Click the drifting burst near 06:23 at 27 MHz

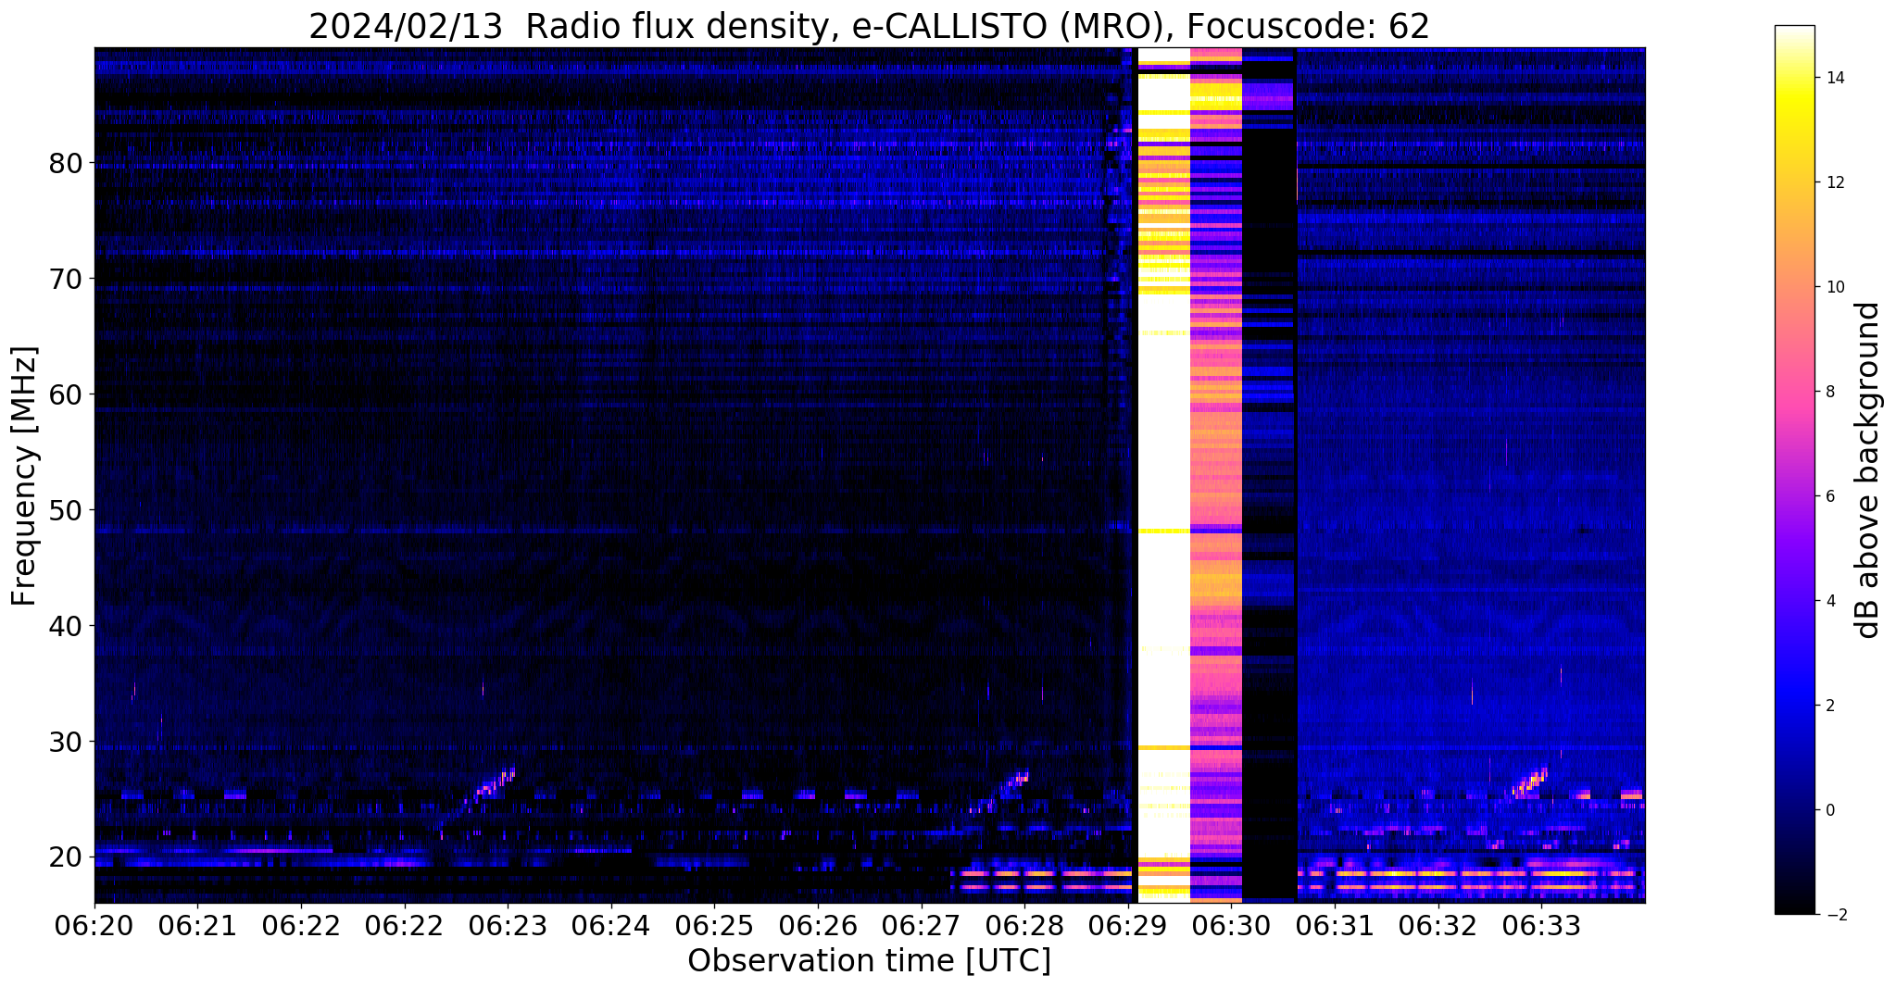point(494,785)
